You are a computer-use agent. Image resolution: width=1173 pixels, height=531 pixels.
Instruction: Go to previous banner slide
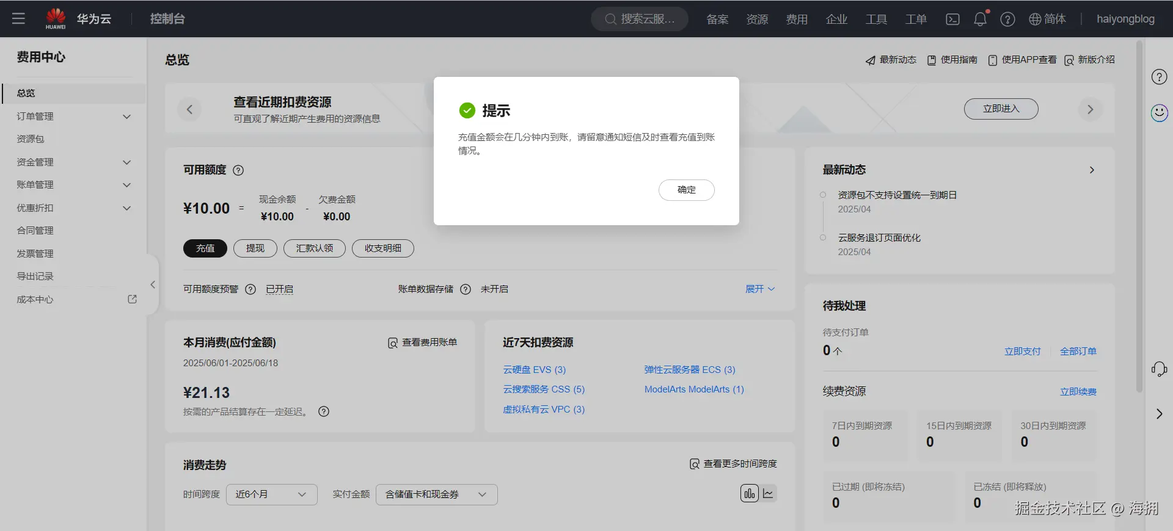click(x=189, y=109)
